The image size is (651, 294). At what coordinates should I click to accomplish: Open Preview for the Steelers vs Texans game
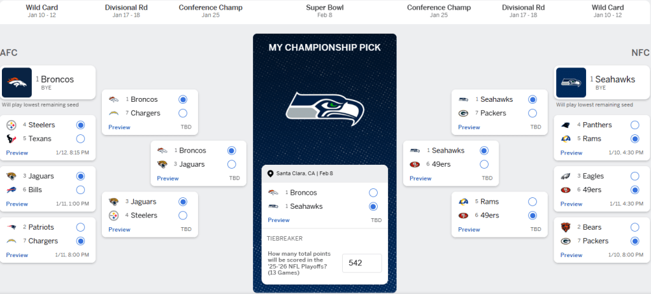(17, 153)
